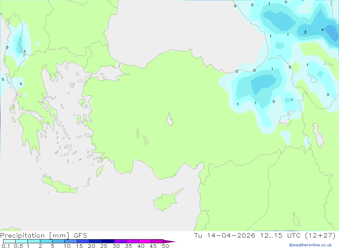Click the purple arrow tip above 50 on legend
Image resolution: width=339 pixels, height=248 pixels.
(169, 242)
